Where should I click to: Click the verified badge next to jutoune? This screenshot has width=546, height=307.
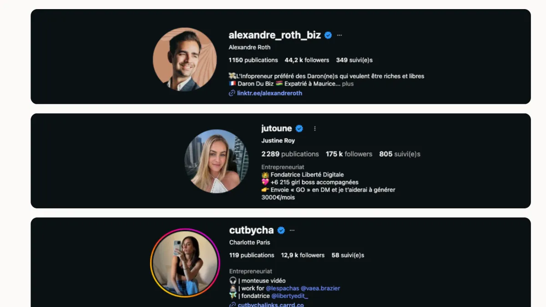(299, 128)
